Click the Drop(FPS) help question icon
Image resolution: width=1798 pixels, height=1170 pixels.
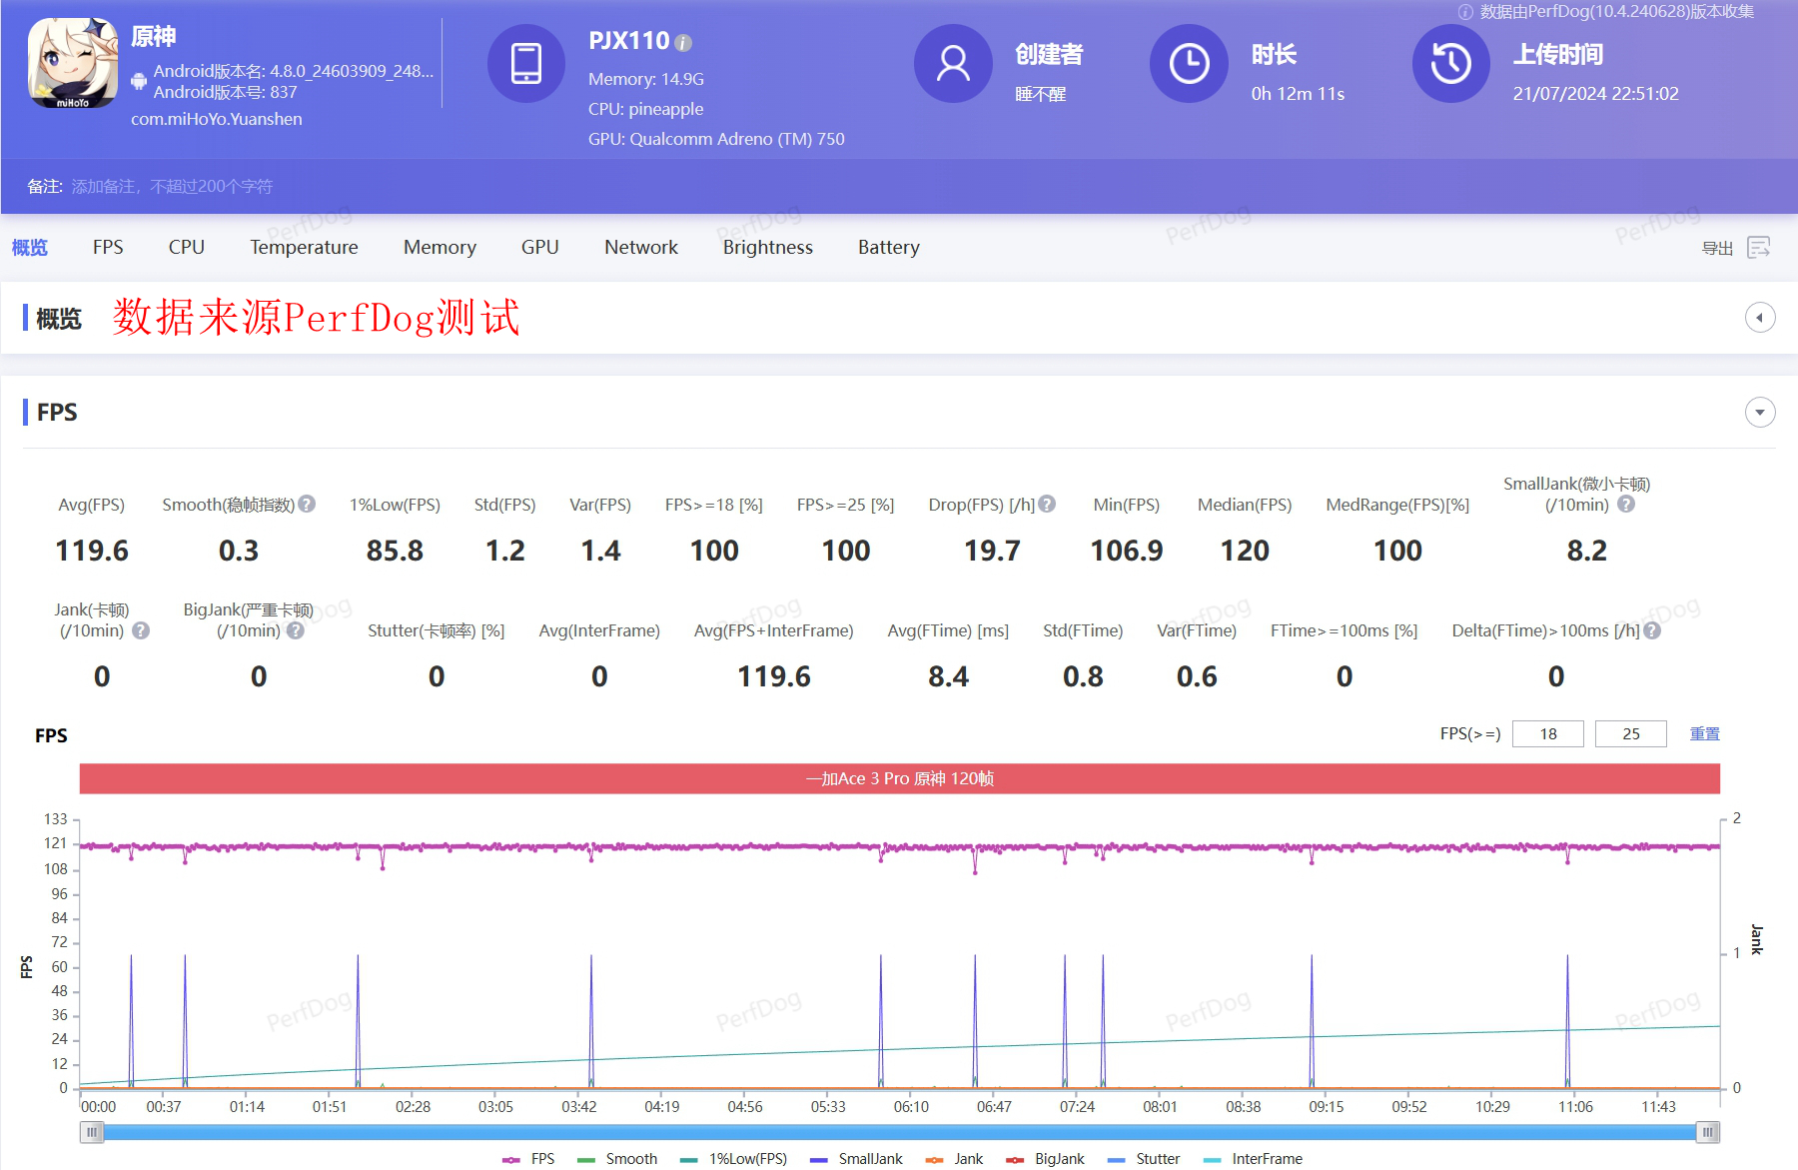pyautogui.click(x=1047, y=505)
